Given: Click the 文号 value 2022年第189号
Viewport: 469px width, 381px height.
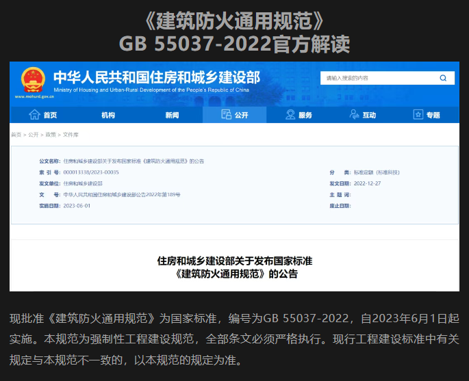Looking at the screenshot, I should click(122, 195).
